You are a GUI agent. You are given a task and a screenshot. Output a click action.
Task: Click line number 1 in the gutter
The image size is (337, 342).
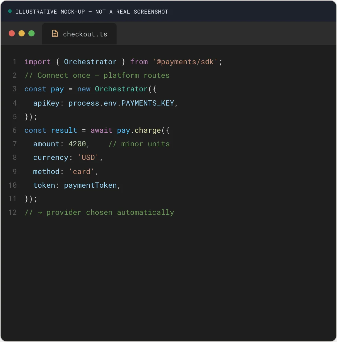pos(15,62)
